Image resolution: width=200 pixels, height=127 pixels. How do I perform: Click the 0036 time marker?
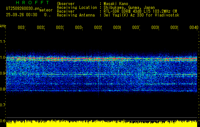[x=117, y=27]
